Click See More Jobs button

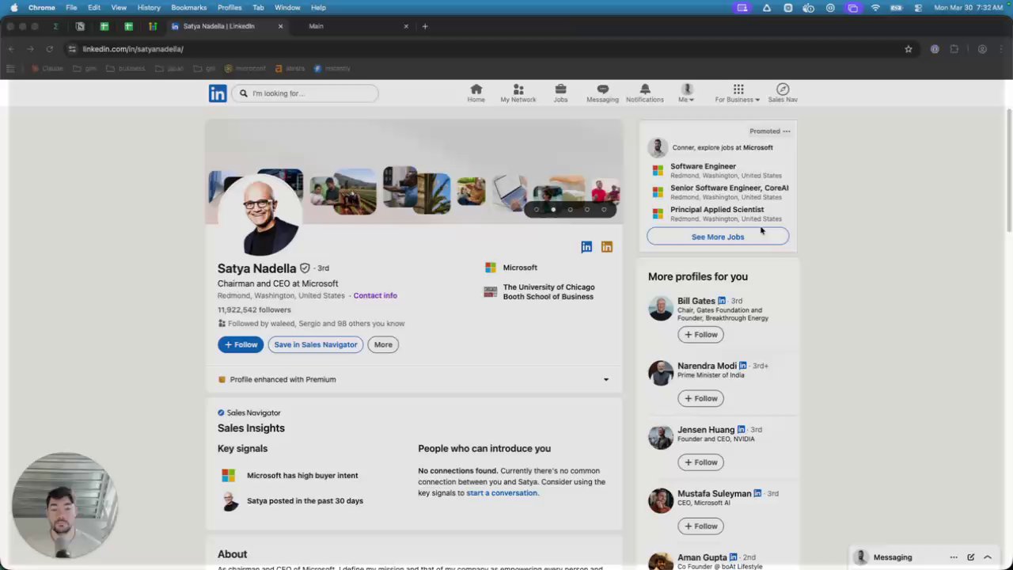coord(718,237)
